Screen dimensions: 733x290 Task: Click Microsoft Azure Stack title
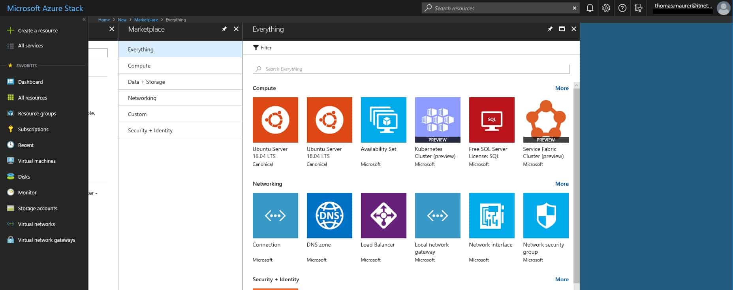(x=45, y=8)
